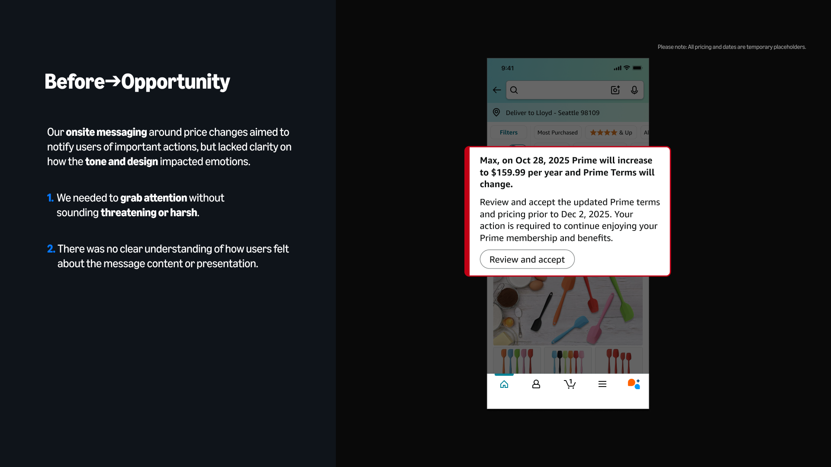Open the camera lens search icon
Viewport: 831px width, 467px height.
pos(615,90)
